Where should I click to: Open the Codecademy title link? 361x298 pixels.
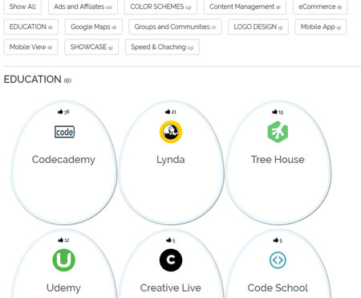(x=63, y=160)
